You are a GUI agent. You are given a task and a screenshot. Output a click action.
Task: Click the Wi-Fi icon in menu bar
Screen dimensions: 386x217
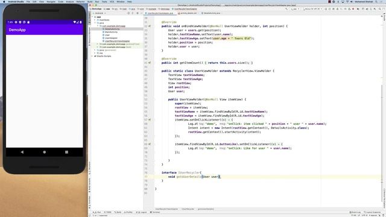click(347, 1)
